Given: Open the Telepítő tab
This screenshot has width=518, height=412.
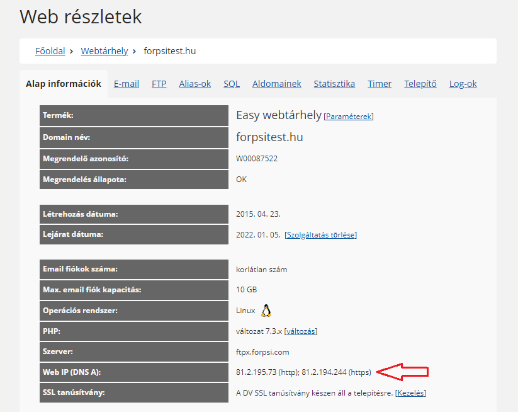Looking at the screenshot, I should [420, 84].
